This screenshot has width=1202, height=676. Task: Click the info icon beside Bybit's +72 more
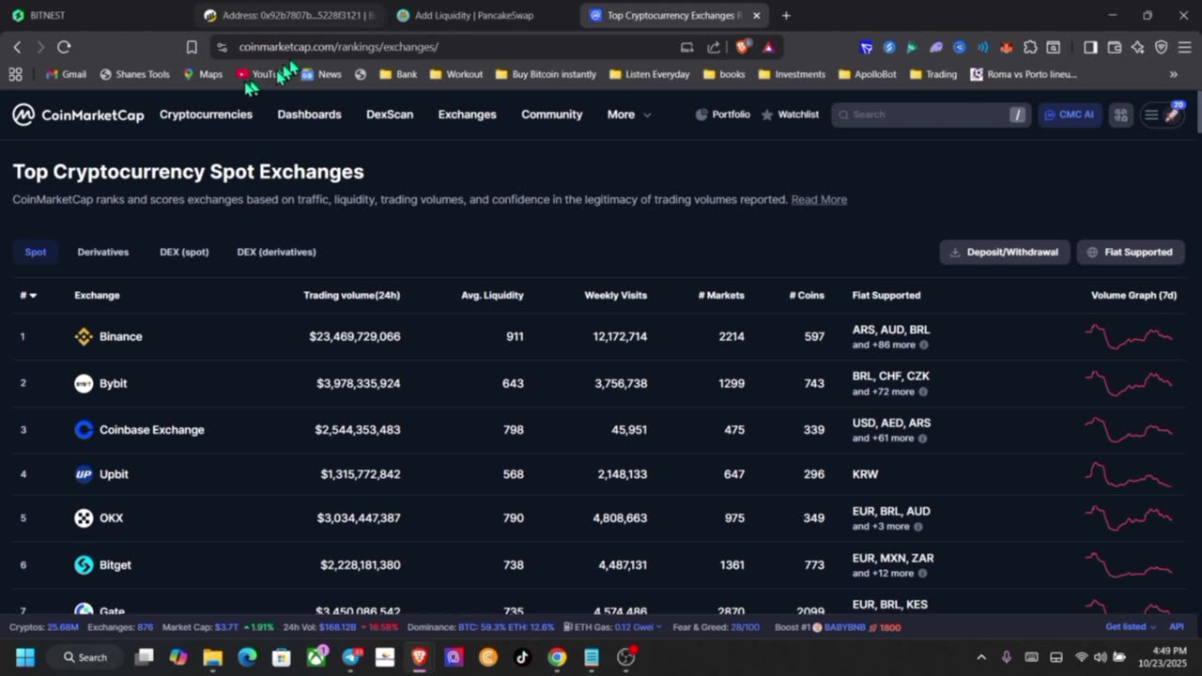click(x=923, y=392)
